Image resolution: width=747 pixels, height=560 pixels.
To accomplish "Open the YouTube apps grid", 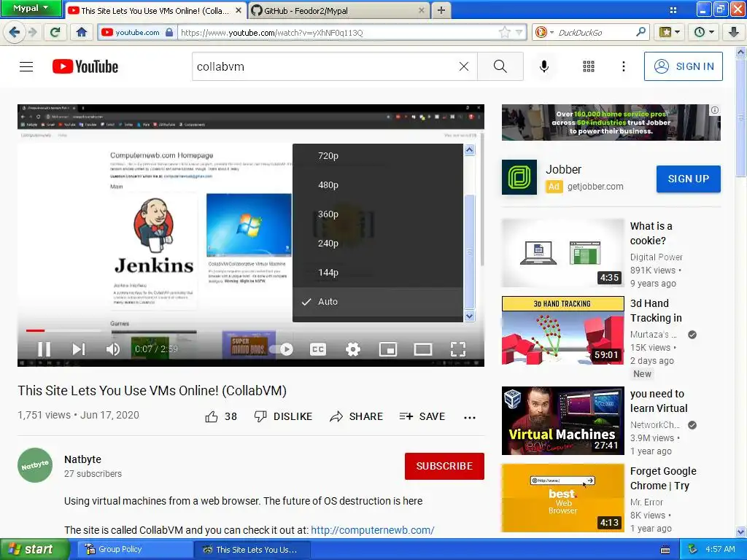I will [589, 66].
